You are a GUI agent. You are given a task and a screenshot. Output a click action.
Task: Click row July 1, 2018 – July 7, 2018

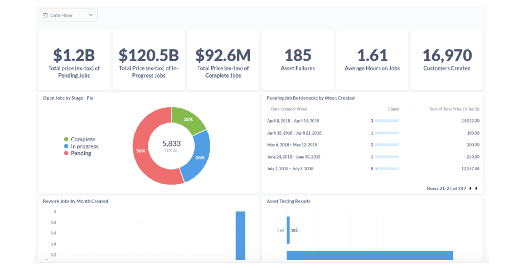click(373, 169)
